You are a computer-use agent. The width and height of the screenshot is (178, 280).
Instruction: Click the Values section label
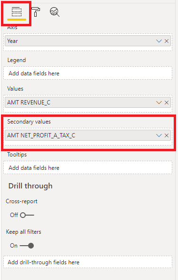point(15,89)
